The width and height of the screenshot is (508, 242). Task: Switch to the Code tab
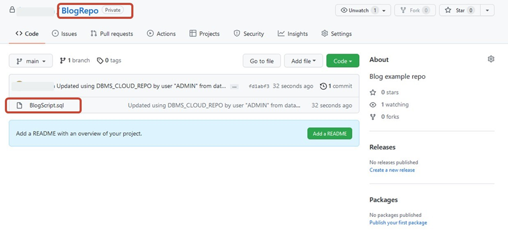27,34
